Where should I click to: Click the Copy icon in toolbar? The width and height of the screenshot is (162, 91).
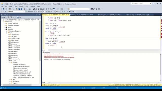click(49, 9)
